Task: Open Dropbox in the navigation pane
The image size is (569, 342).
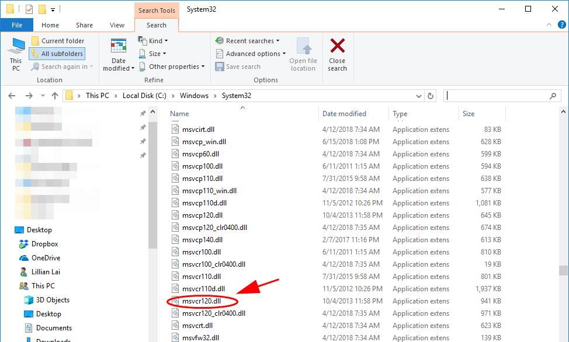Action: click(x=44, y=244)
